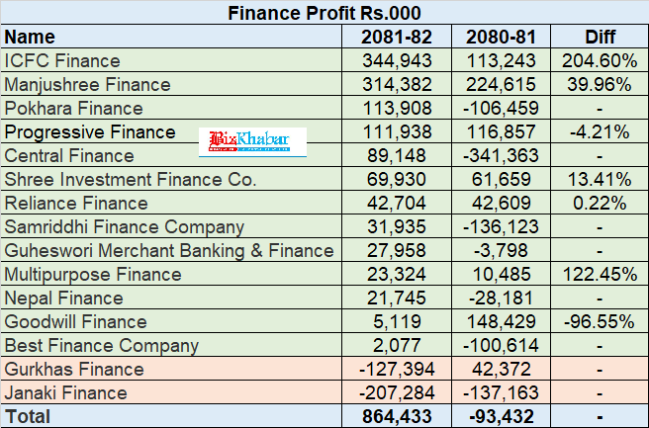Select the Diff column header
Viewport: 649px width, 428px height.
(600, 37)
